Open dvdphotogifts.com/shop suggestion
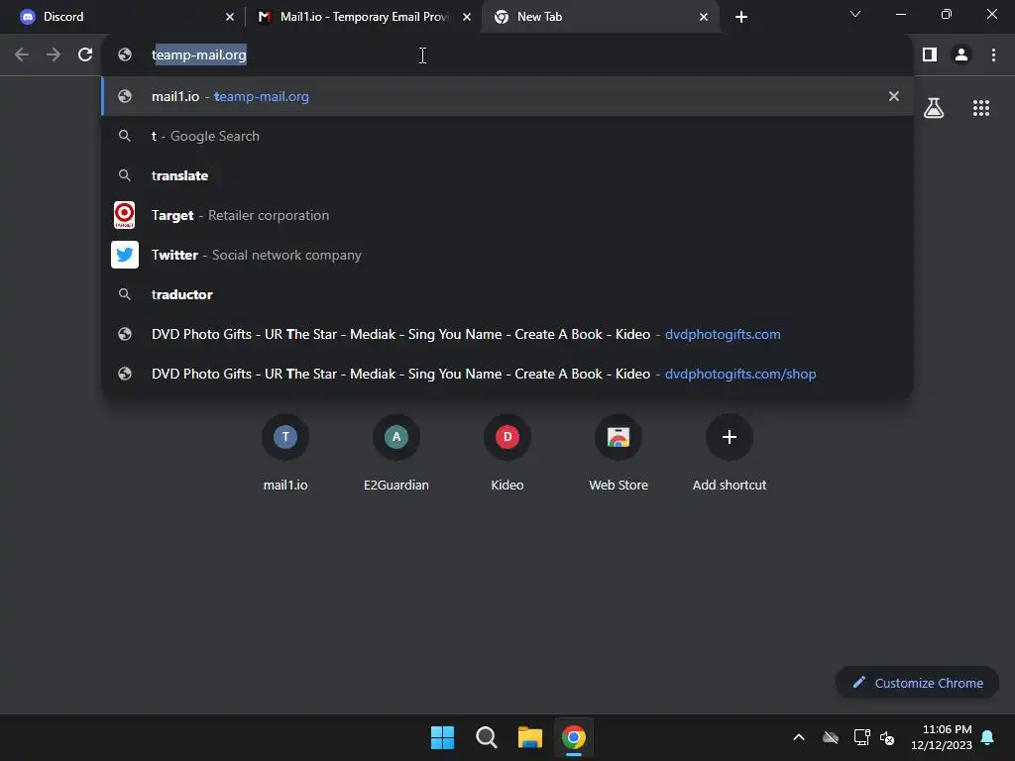The height and width of the screenshot is (761, 1015). [507, 374]
